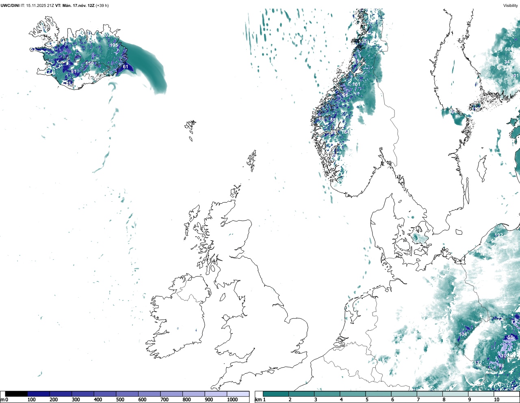Click the 900–1000 m legend swatch
This screenshot has width=520, height=403.
[216, 394]
